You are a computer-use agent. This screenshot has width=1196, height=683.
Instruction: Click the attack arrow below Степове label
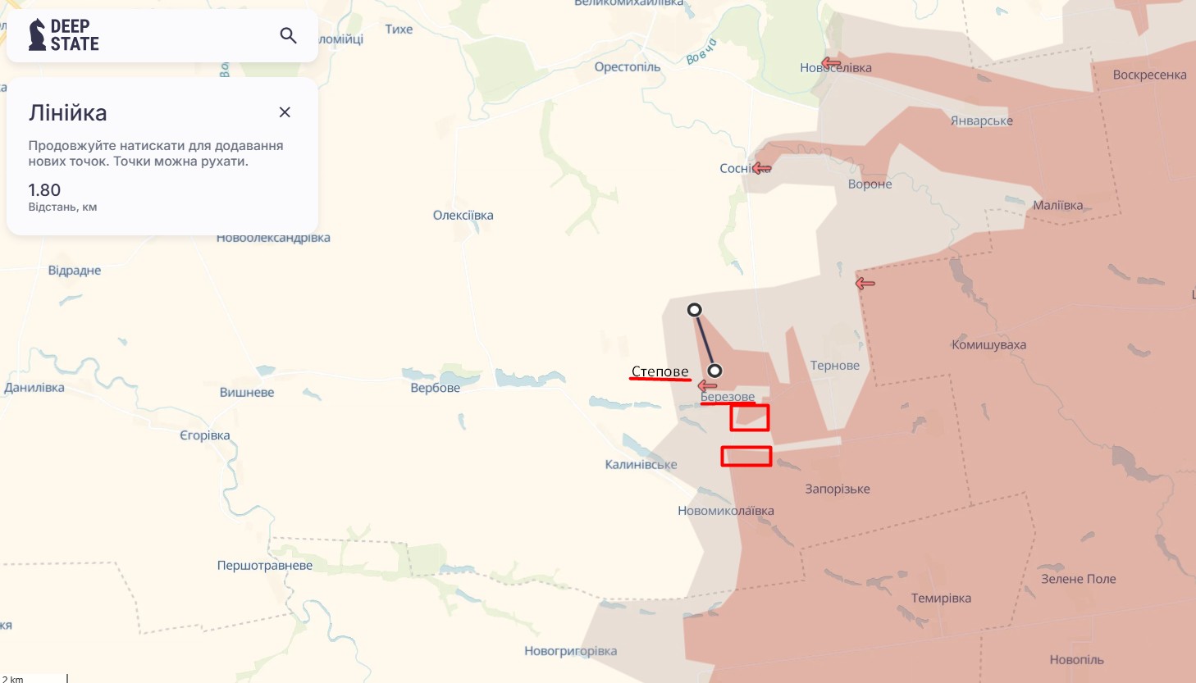707,385
